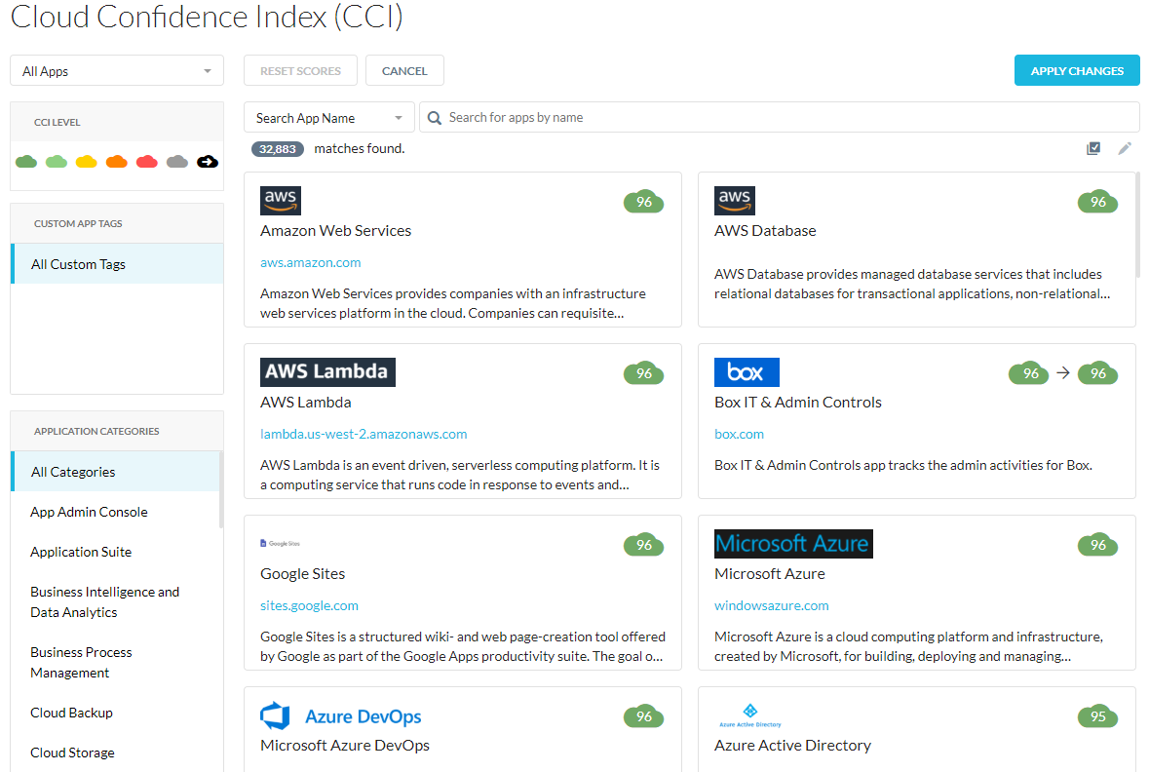Click the Microsoft Azure DevOps title

click(x=344, y=745)
